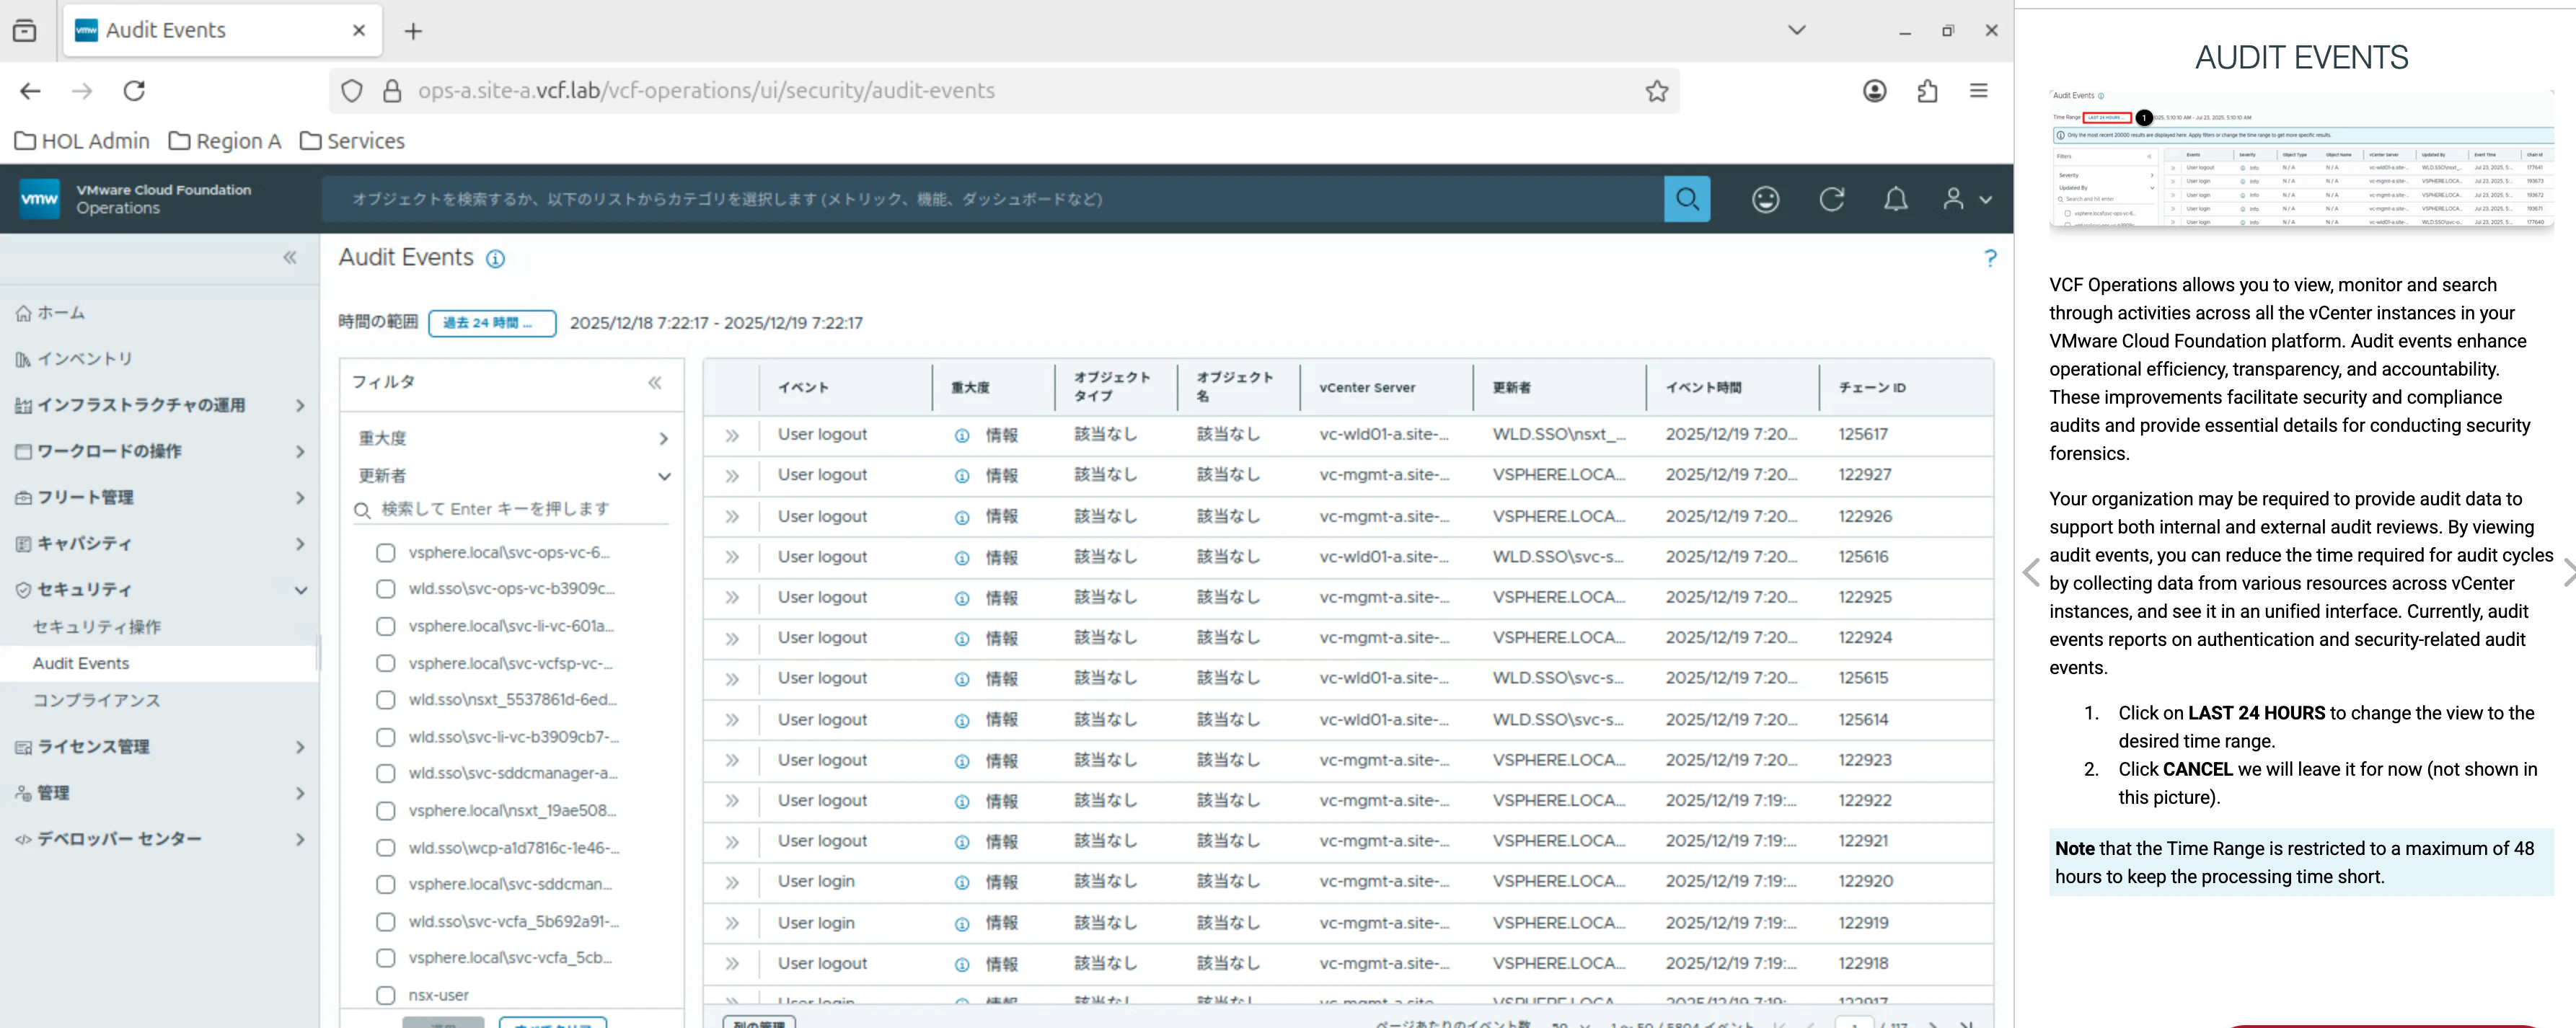Check vsphere.local\svc-ops-vc-6 filter

[385, 553]
